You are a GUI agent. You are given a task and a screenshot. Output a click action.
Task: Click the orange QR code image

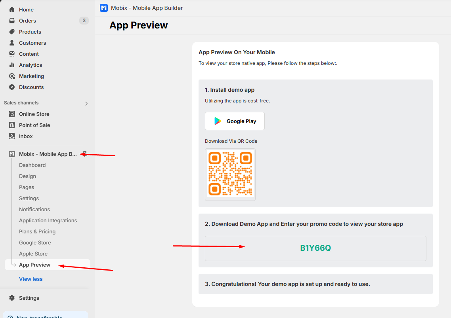coord(230,174)
